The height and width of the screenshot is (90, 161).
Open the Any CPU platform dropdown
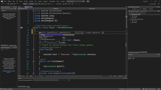(33, 4)
